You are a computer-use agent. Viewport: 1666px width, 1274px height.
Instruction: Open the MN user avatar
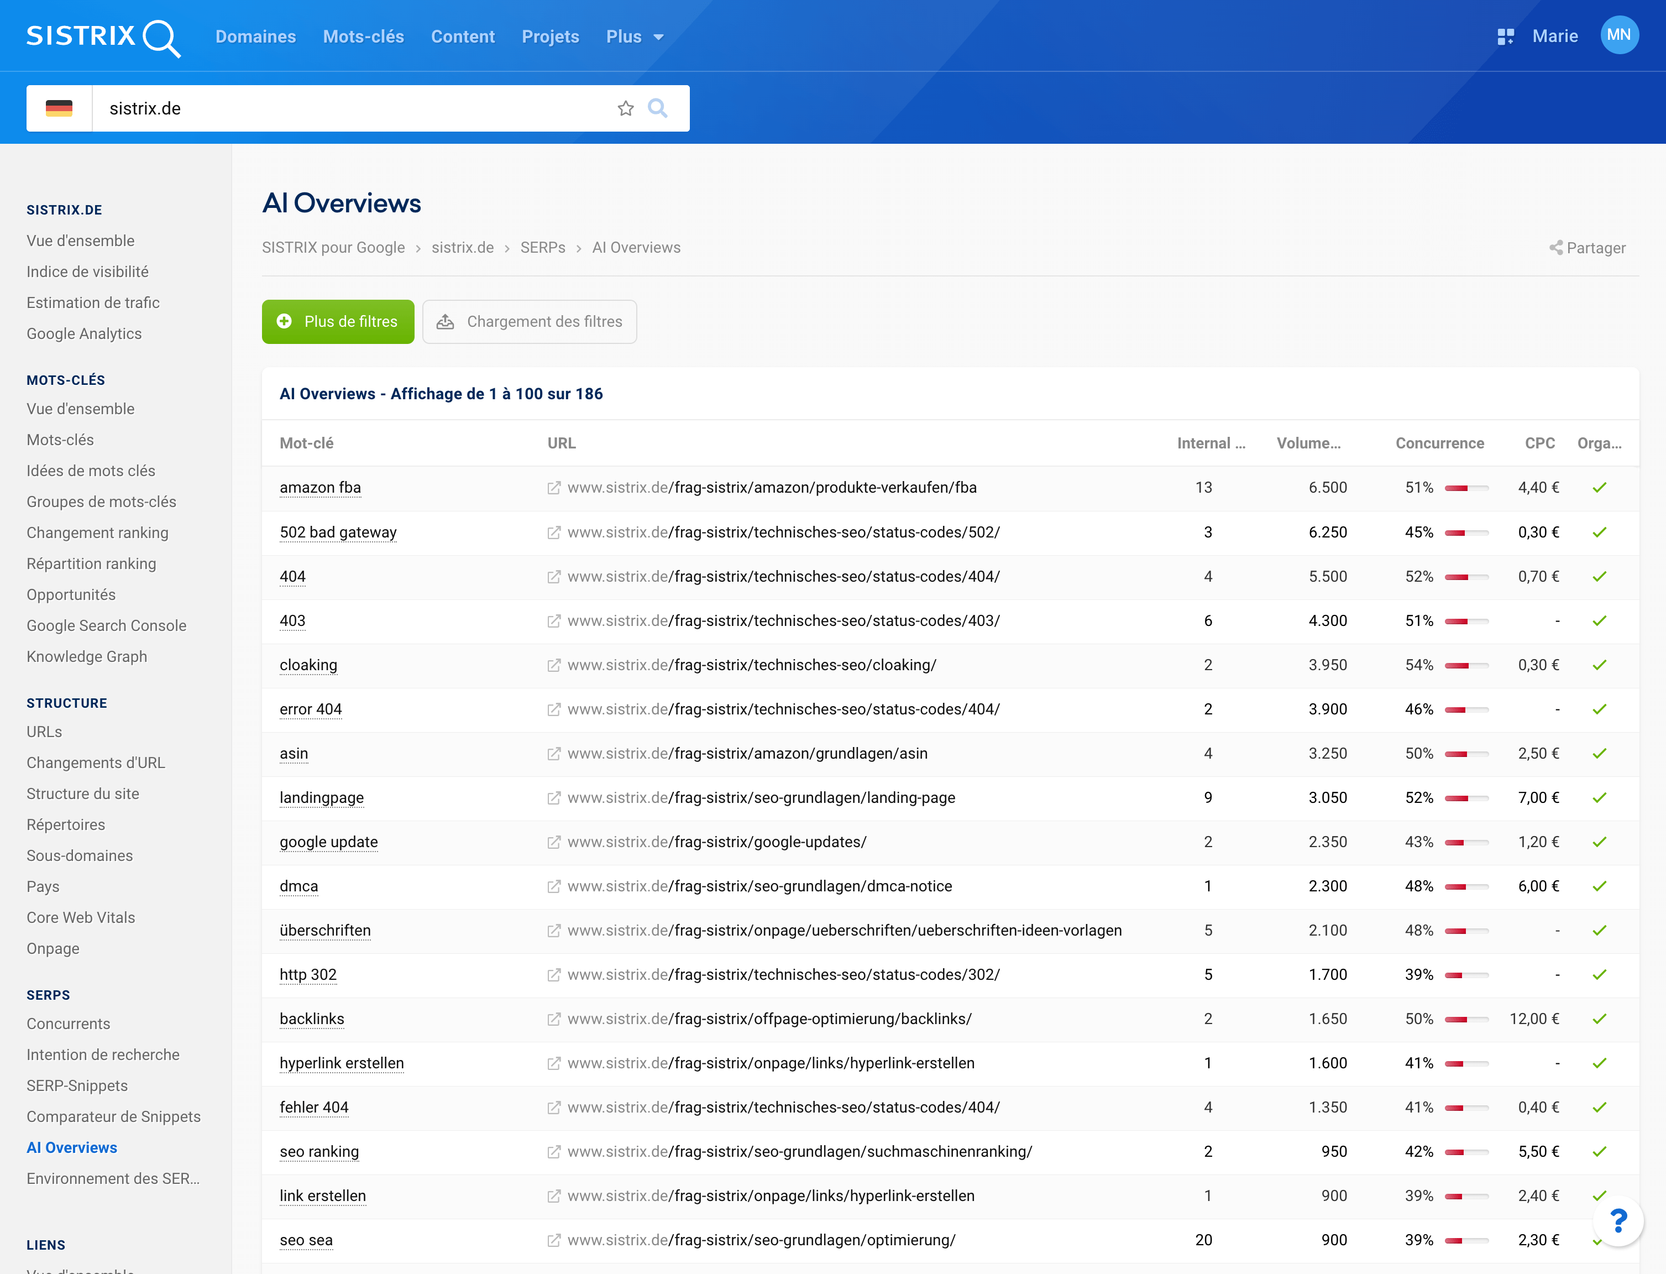coord(1619,35)
